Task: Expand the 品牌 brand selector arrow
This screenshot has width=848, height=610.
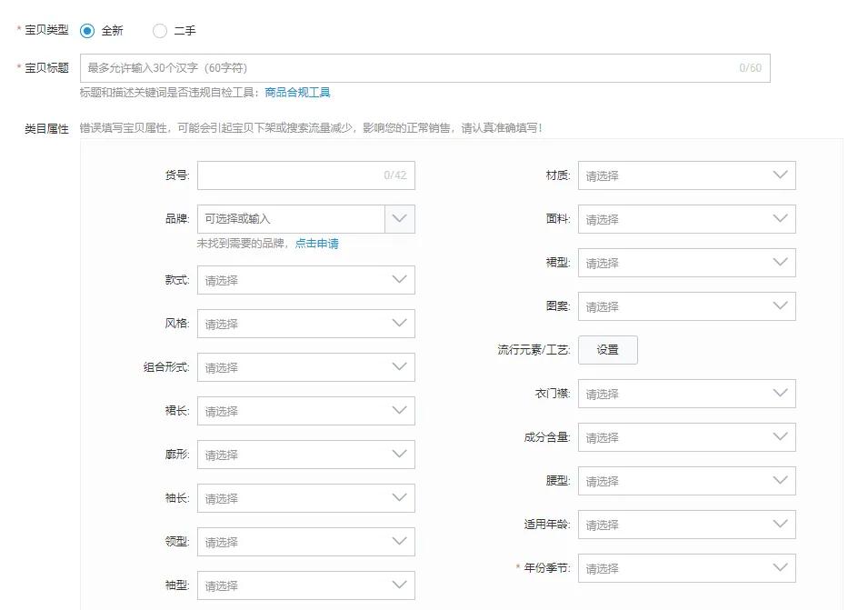Action: (401, 218)
